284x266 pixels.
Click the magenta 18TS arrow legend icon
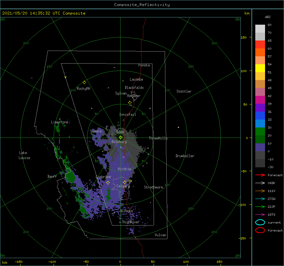[x=260, y=215]
